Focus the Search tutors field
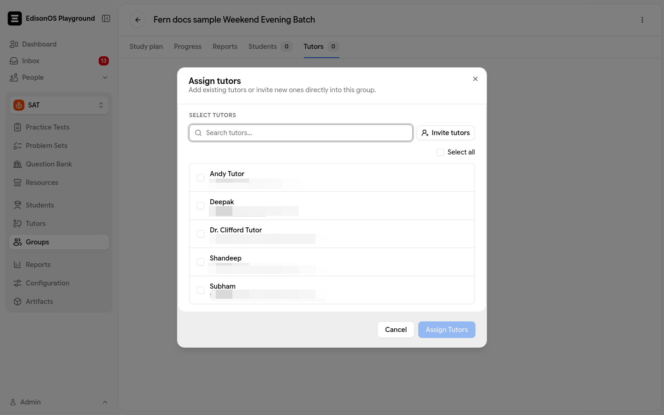 [x=301, y=133]
